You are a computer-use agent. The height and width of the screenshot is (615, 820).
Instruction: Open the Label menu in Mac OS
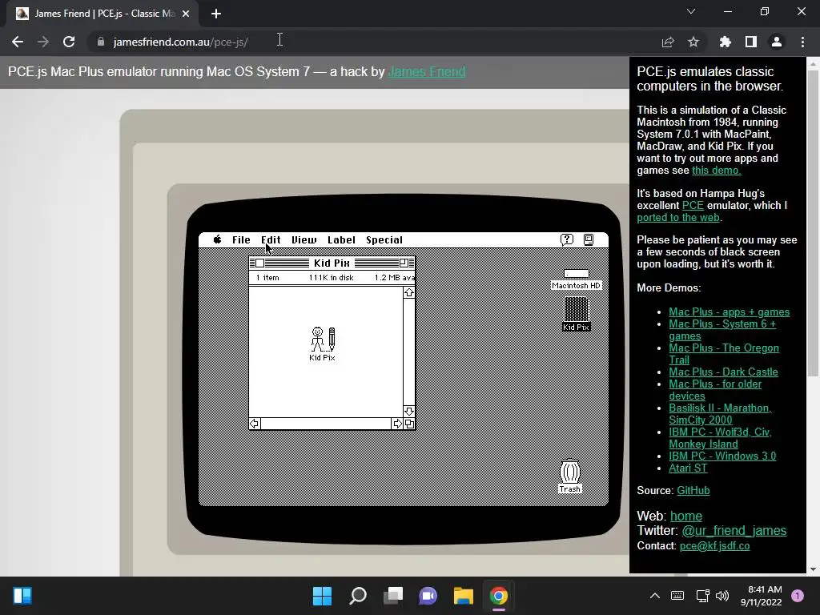[x=341, y=240]
